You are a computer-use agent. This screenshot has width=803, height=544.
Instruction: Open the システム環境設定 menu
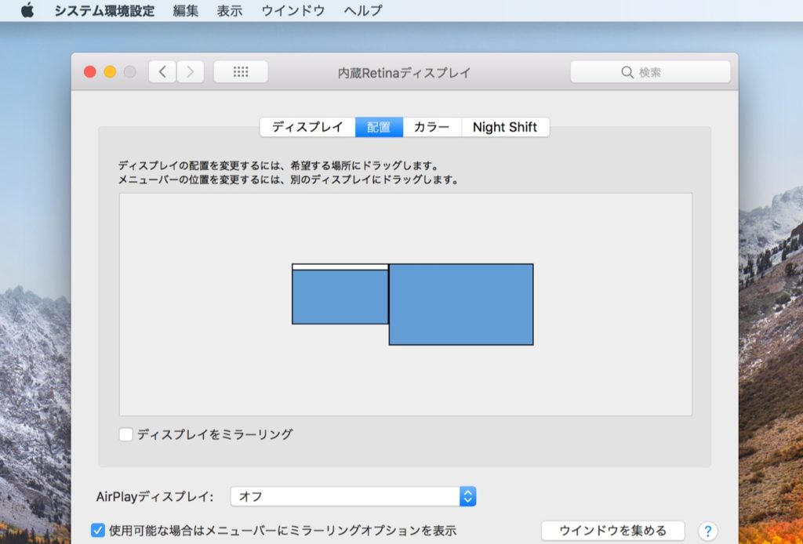104,11
